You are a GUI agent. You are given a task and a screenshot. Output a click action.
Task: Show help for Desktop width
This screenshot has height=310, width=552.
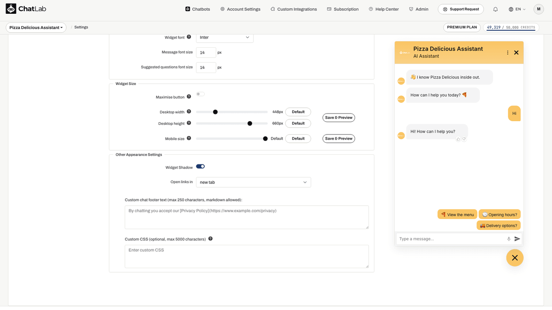tap(189, 112)
